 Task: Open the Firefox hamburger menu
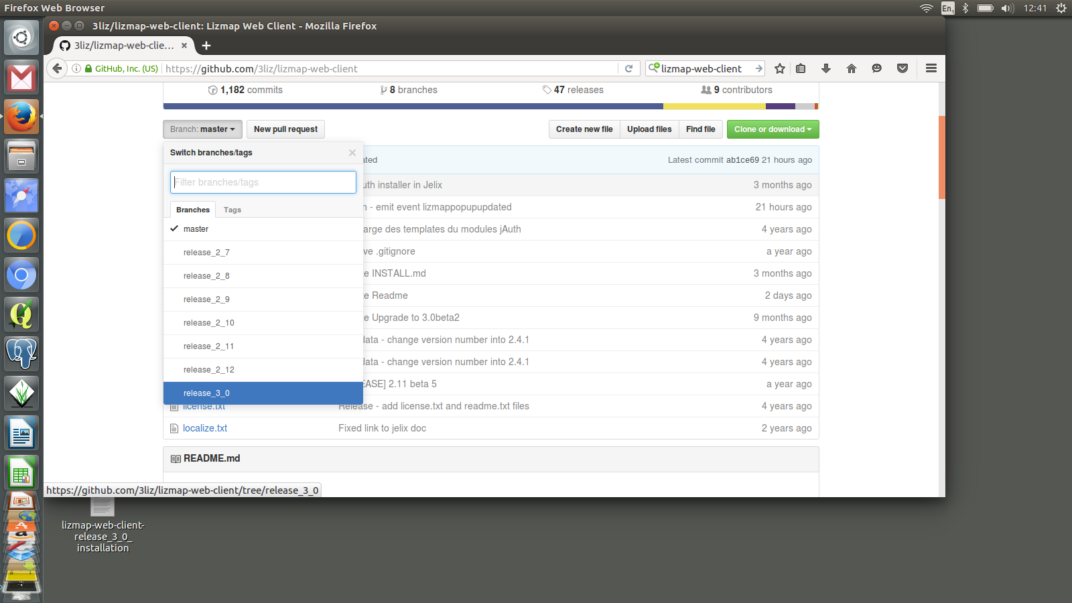click(x=931, y=68)
